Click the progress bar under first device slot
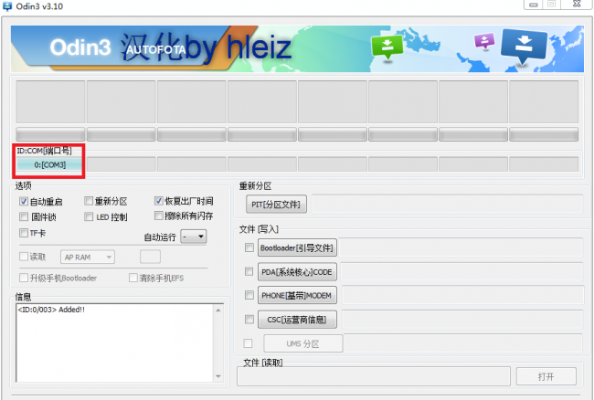 50,134
